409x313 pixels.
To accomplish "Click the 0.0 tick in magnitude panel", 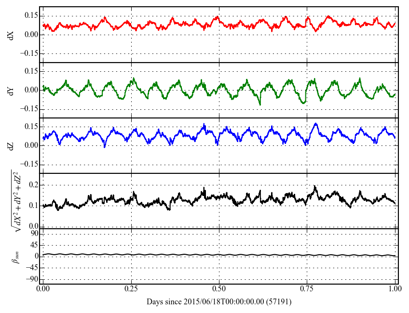I will point(33,226).
